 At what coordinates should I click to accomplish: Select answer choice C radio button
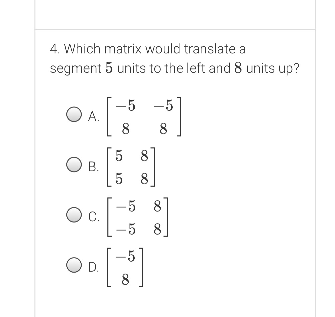coord(74,215)
